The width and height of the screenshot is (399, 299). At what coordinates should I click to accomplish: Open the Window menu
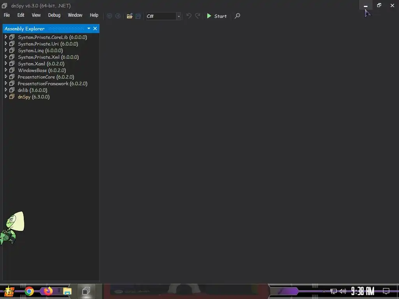[x=75, y=15]
